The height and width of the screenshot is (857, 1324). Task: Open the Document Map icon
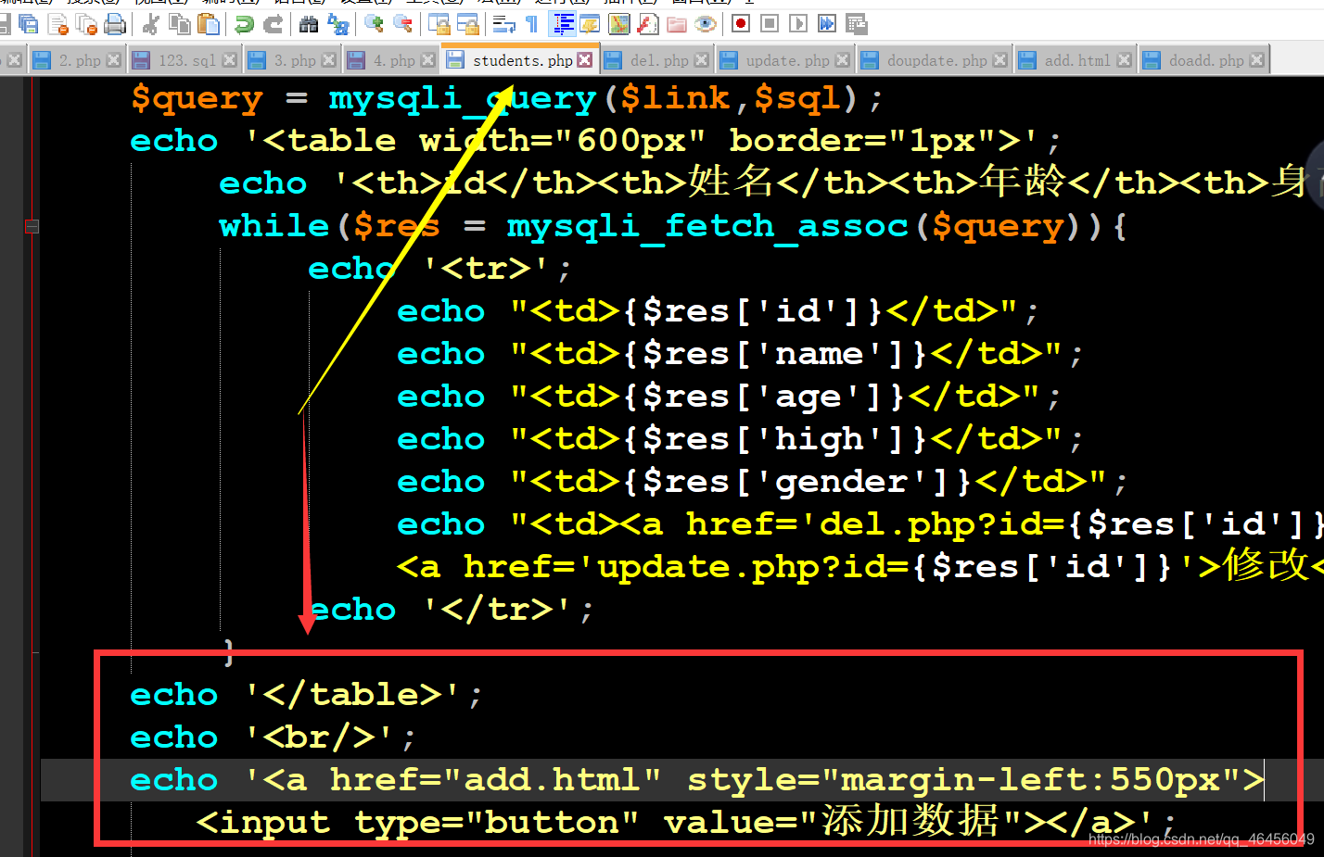click(x=619, y=24)
